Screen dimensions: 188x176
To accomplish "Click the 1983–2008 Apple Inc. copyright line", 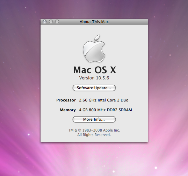I will 94,130.
